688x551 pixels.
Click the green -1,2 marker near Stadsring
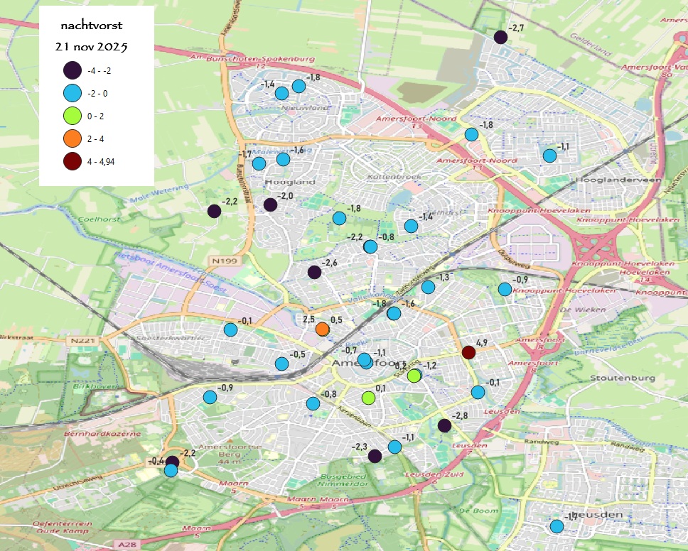tap(414, 377)
